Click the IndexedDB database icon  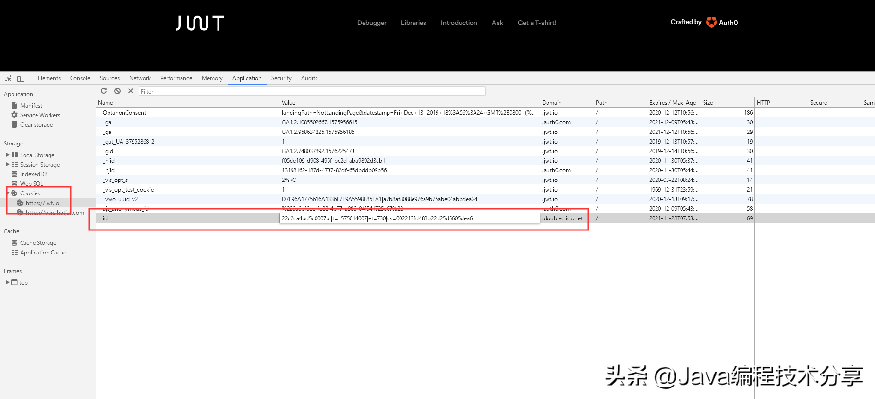15,174
